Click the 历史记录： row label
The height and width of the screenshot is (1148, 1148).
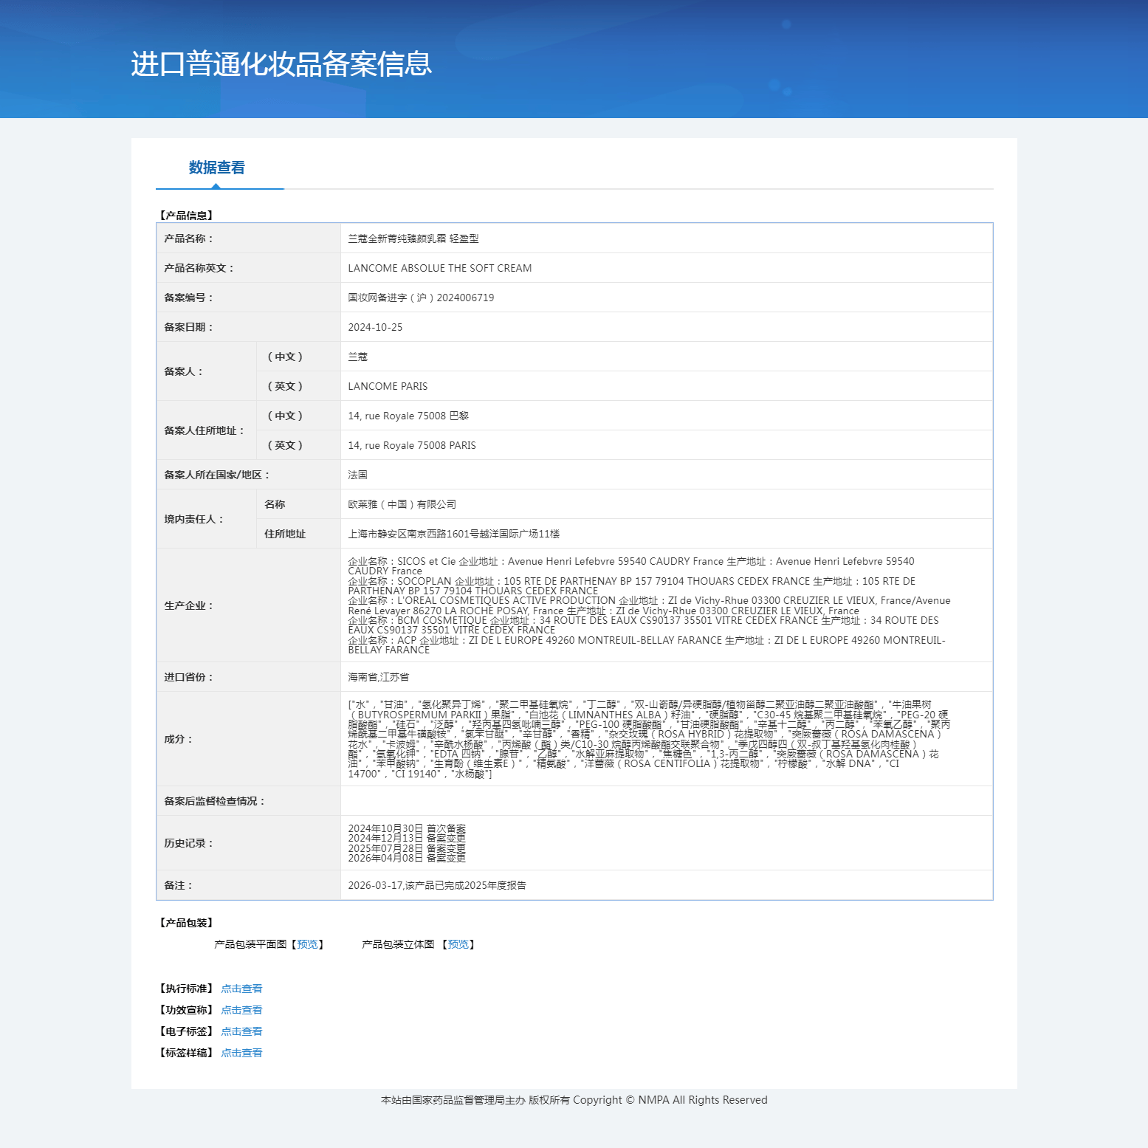point(189,843)
